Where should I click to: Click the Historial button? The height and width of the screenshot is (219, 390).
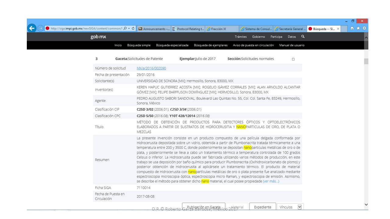click(237, 207)
